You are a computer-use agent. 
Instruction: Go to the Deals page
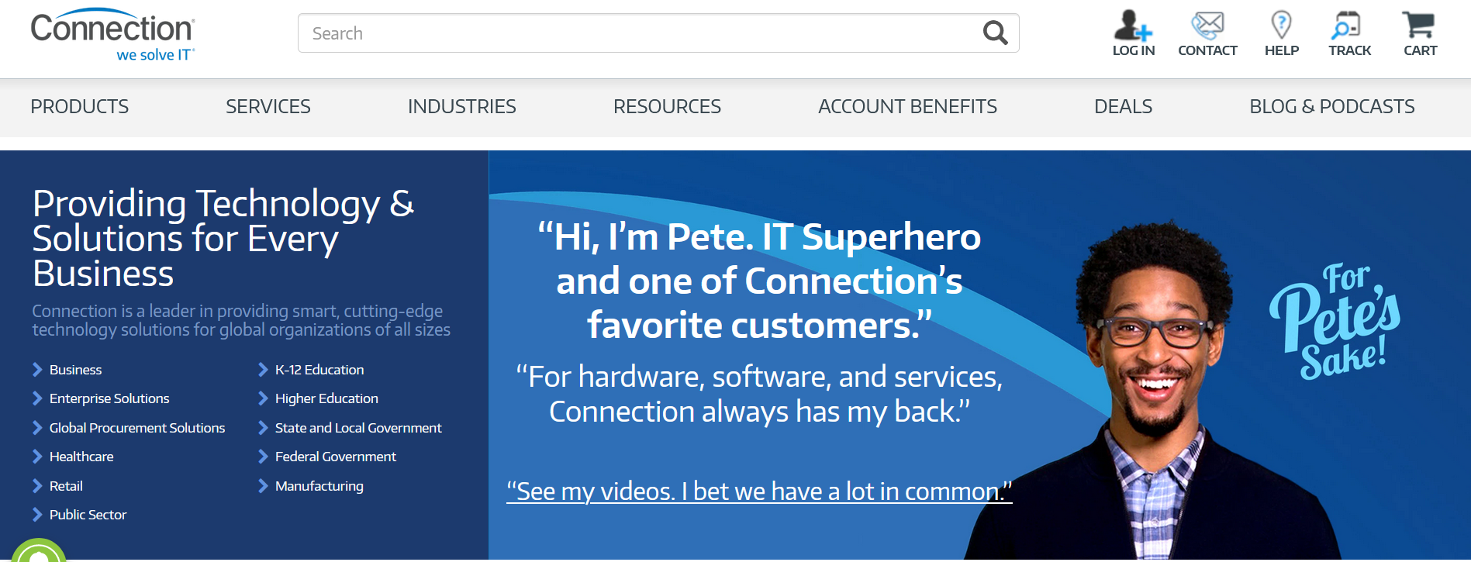pyautogui.click(x=1123, y=107)
